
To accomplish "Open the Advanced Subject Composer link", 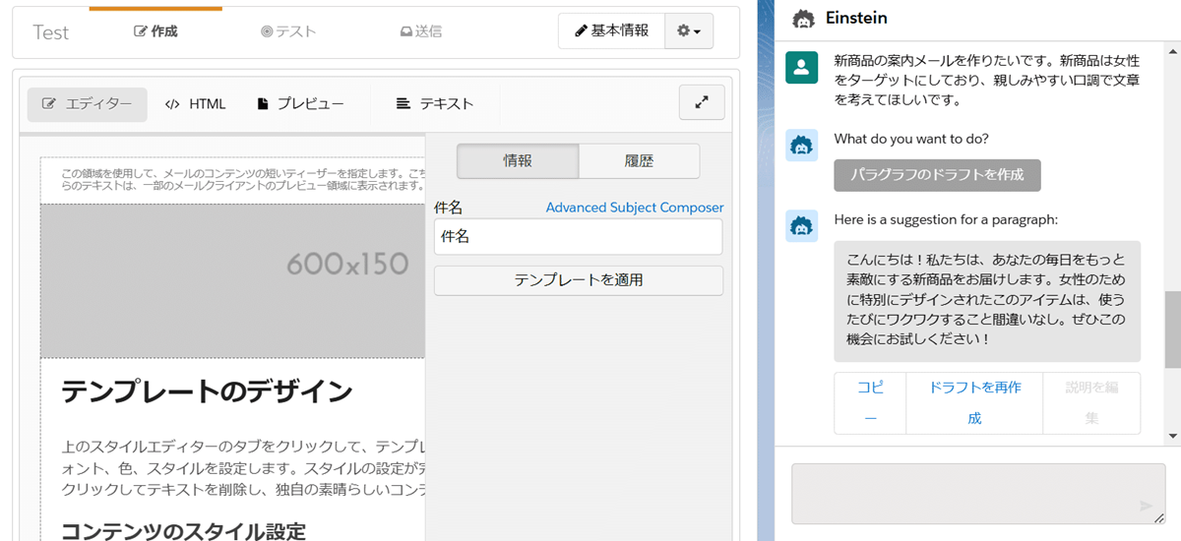I will (634, 208).
